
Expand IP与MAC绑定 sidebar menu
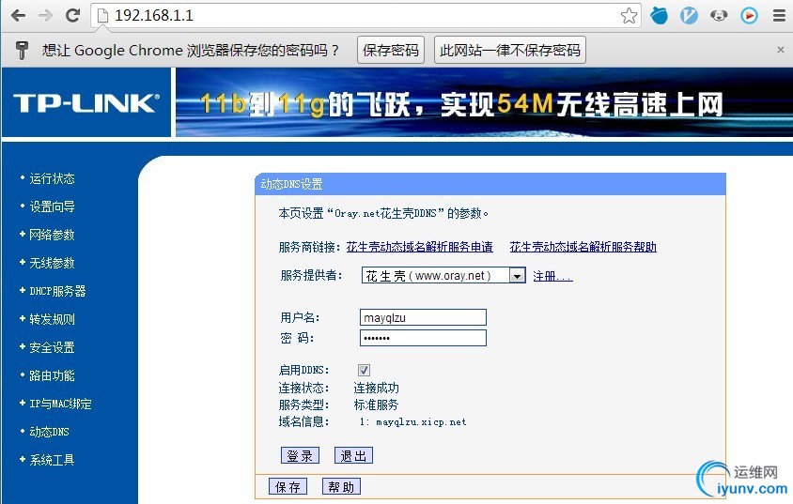[60, 404]
